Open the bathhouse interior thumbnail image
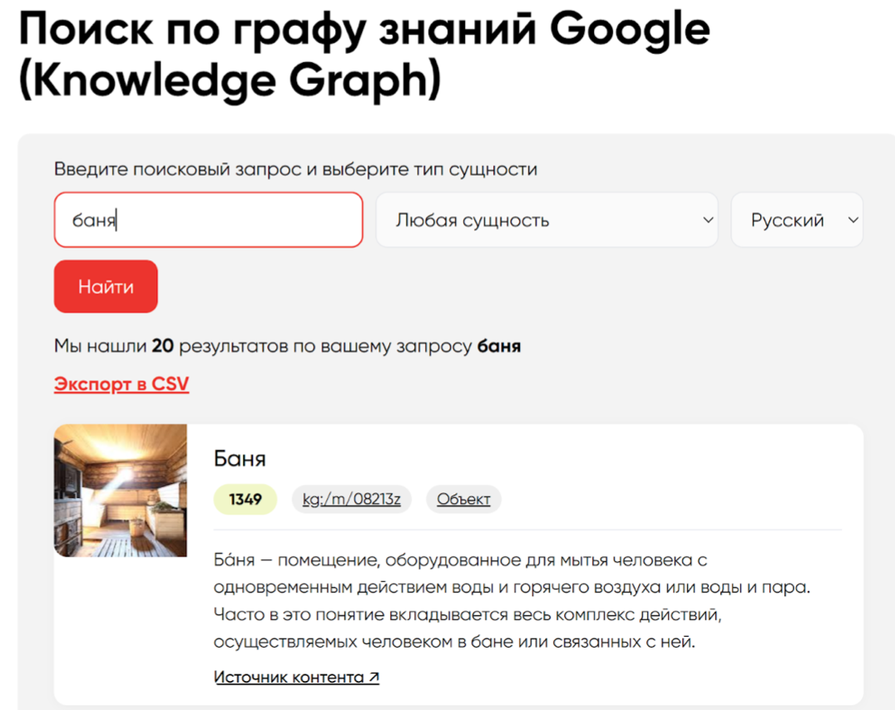 tap(121, 491)
